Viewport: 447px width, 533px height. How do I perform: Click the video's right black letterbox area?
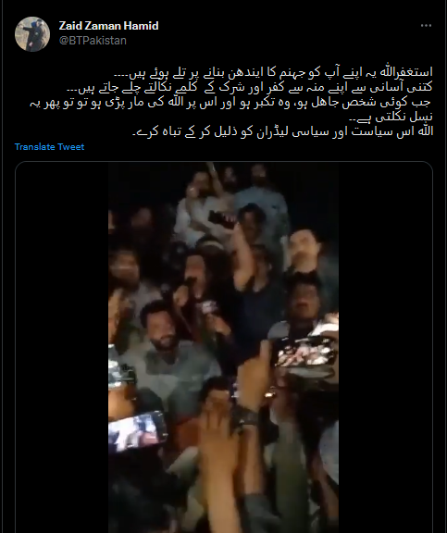point(386,347)
